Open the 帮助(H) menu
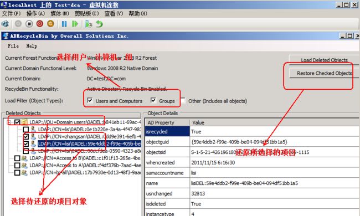The image size is (360, 216). [138, 13]
